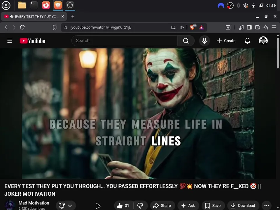Open a new browser tab
This screenshot has height=210, width=280.
(x=73, y=16)
